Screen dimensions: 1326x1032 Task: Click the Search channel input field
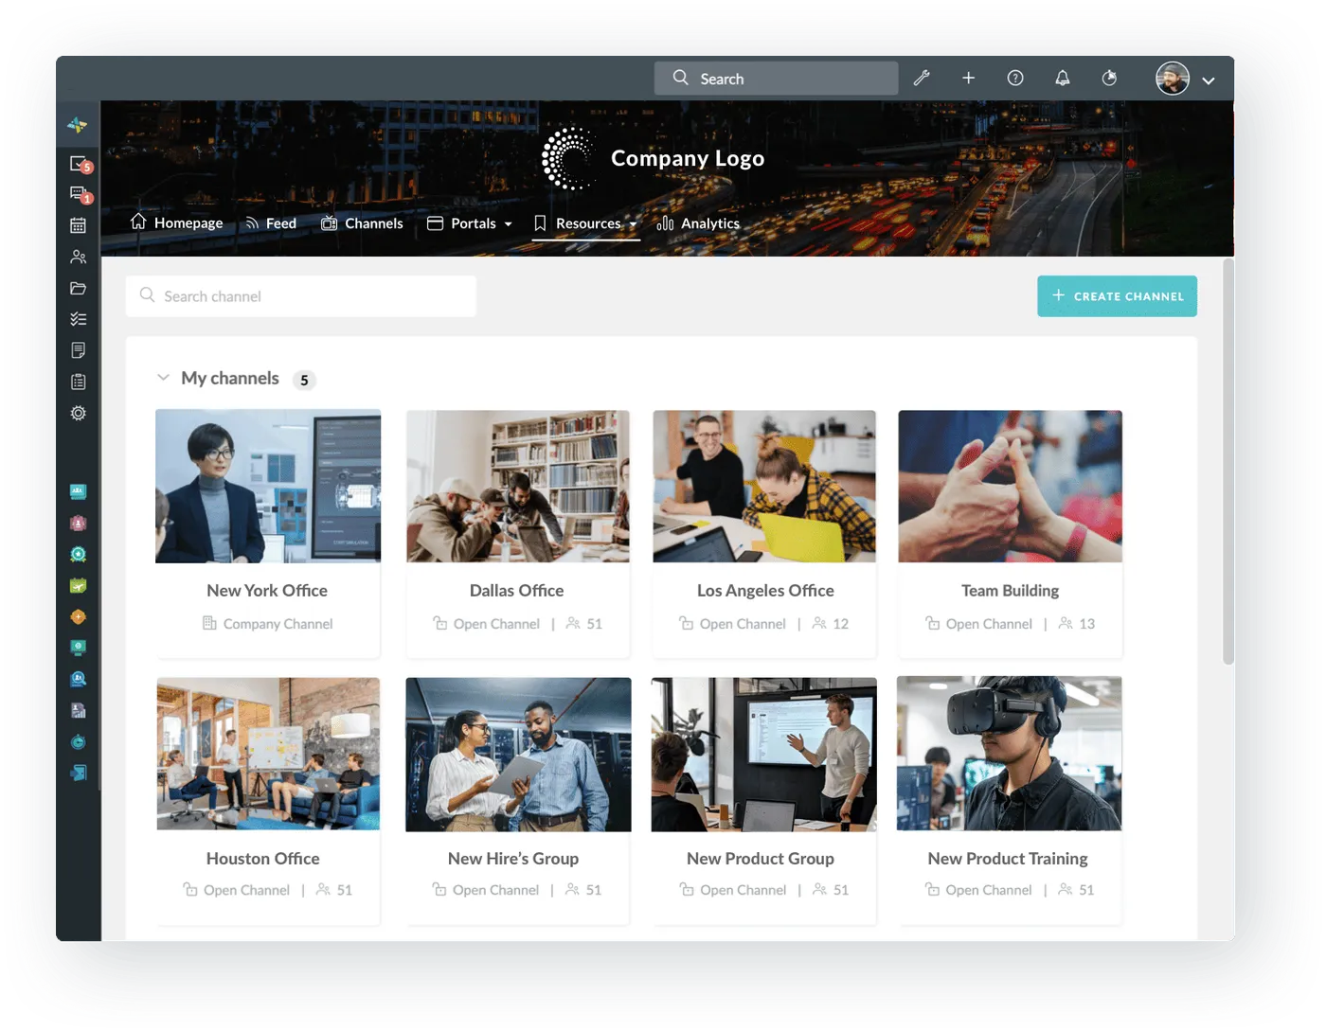pos(301,296)
